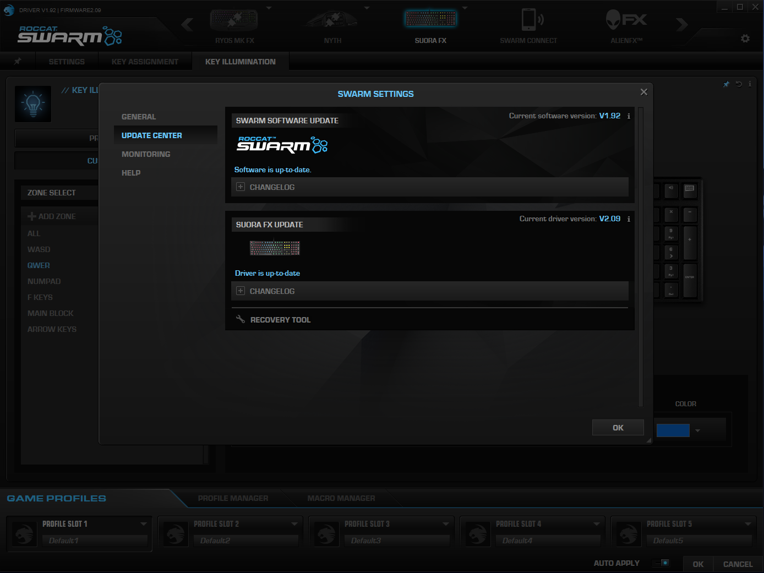
Task: Select the QWER zone
Action: coord(39,265)
